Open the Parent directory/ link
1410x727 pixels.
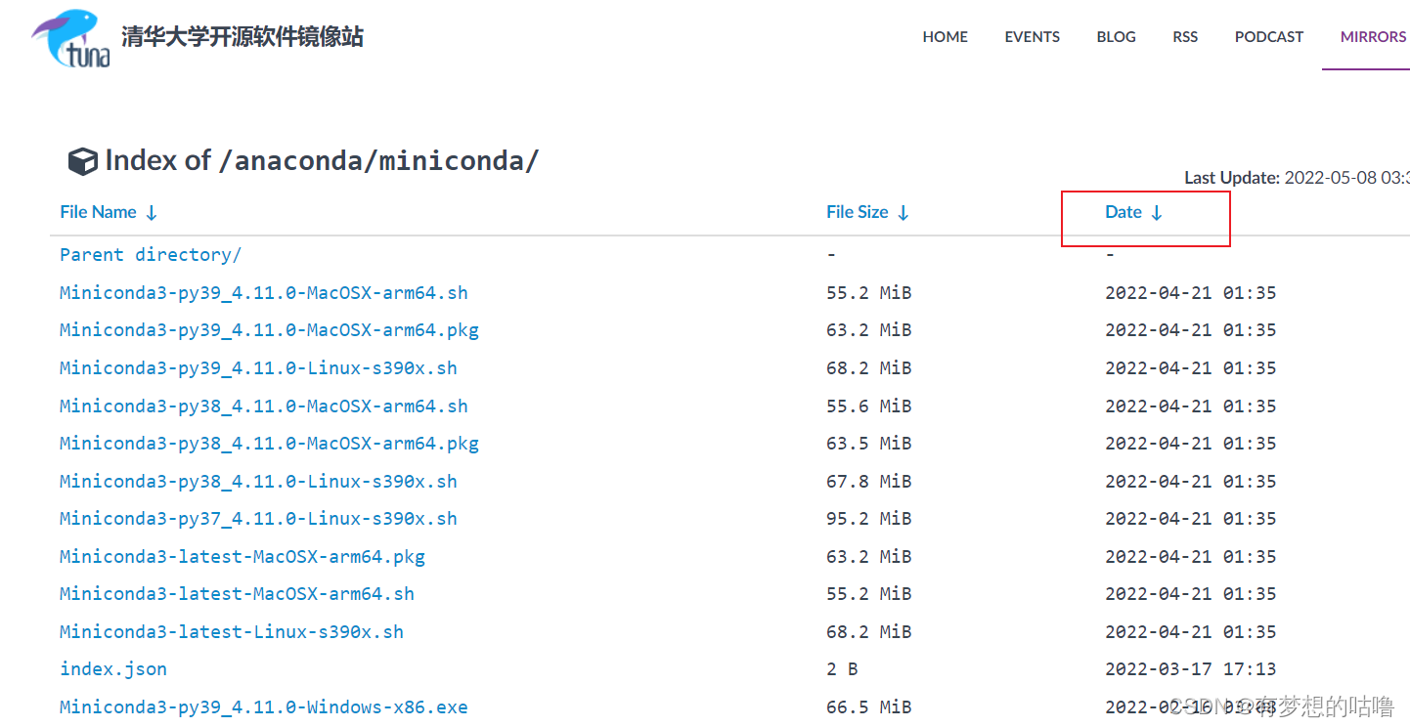click(x=151, y=255)
